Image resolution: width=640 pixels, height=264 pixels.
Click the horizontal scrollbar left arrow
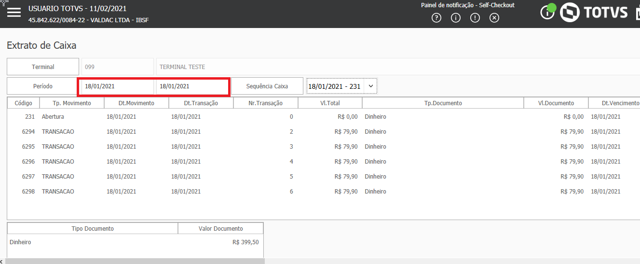(x=2, y=261)
